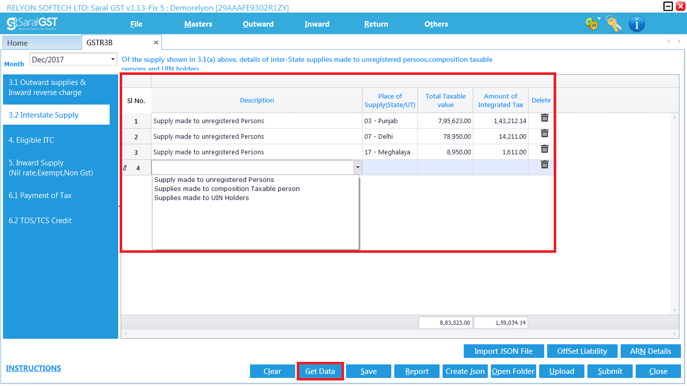This screenshot has height=386, width=687.
Task: Expand the row 4 Description dropdown arrow
Action: pyautogui.click(x=358, y=167)
